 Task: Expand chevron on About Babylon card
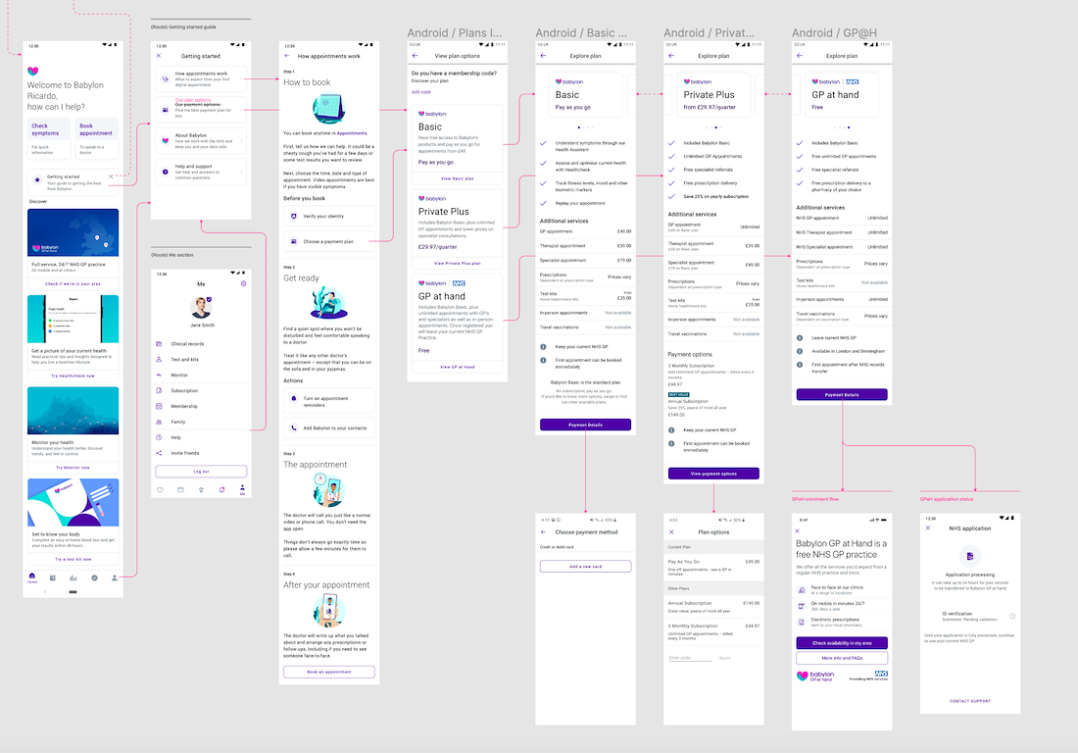coord(242,141)
